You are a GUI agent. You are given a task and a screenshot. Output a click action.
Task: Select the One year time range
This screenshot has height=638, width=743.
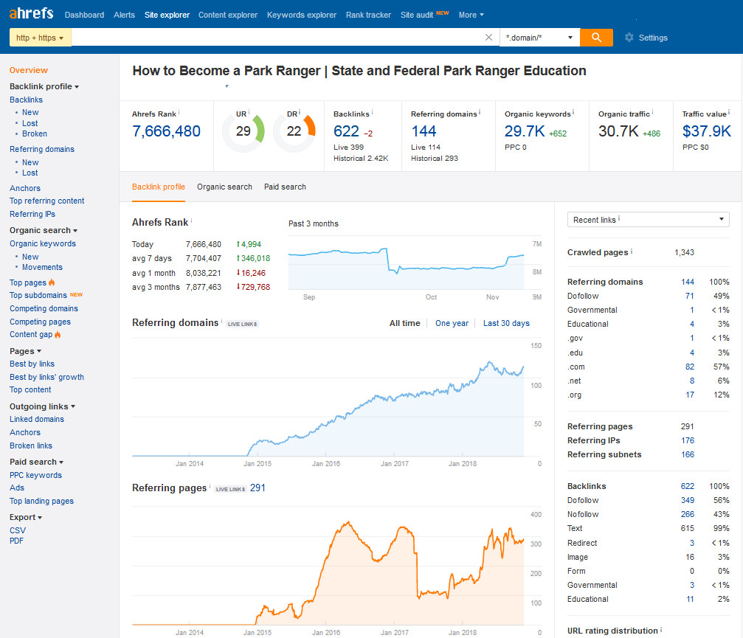tap(452, 323)
